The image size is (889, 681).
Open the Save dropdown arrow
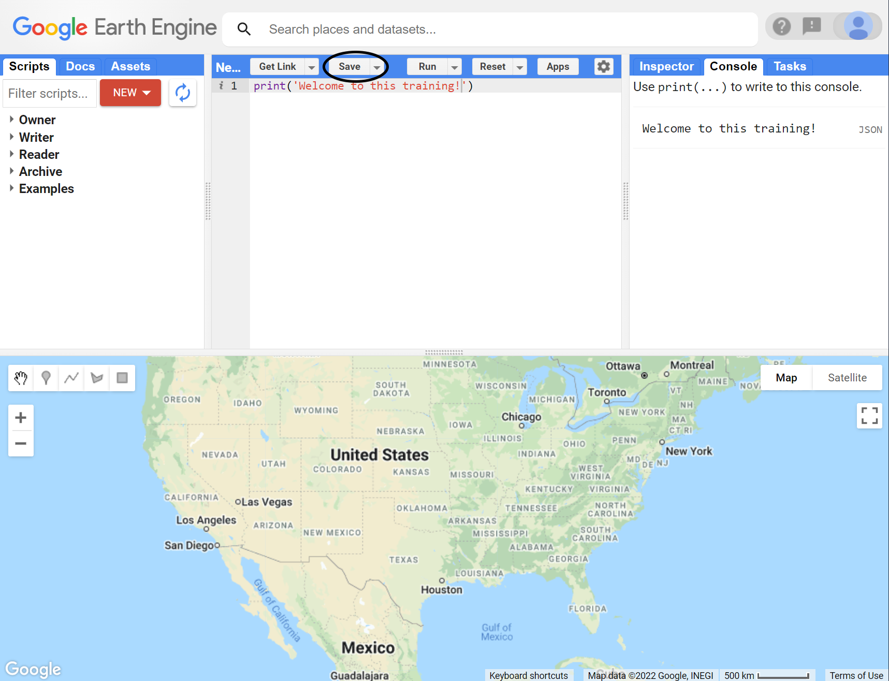pos(377,67)
